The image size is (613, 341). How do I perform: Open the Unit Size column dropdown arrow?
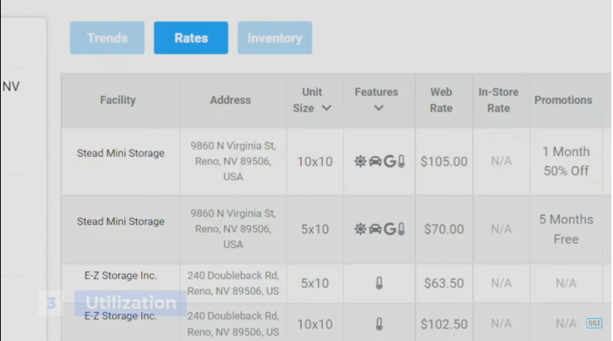[x=326, y=108]
